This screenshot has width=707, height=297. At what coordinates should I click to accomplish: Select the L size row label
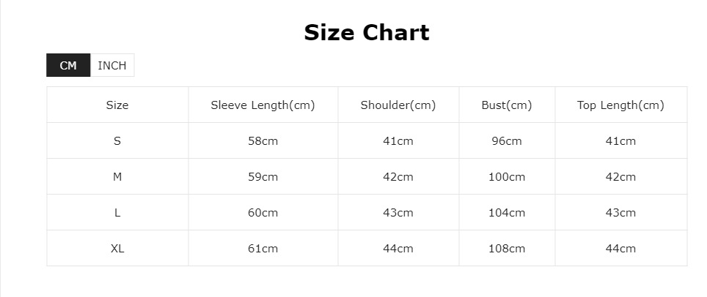pos(117,212)
